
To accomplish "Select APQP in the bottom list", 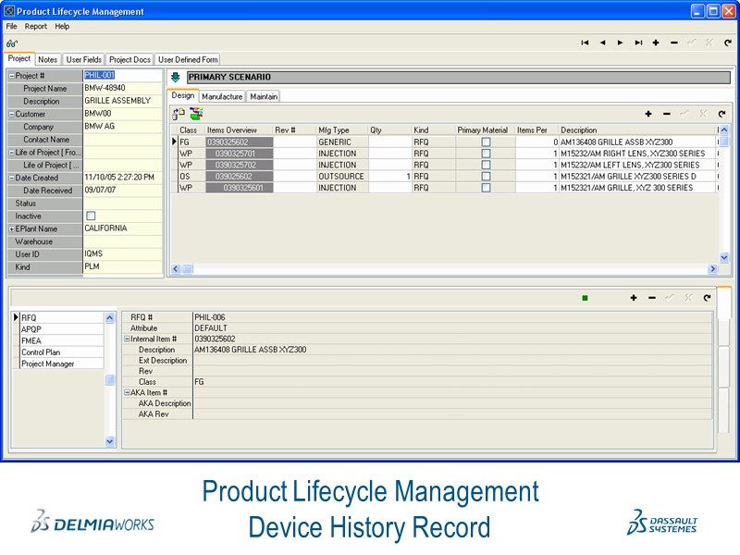I will click(x=31, y=329).
